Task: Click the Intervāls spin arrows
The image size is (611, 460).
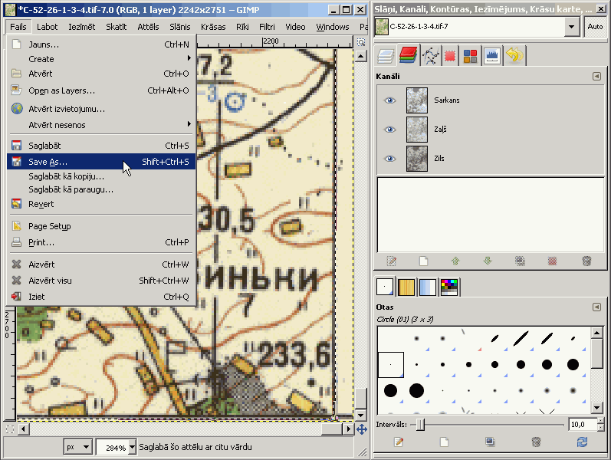Action: click(x=601, y=425)
